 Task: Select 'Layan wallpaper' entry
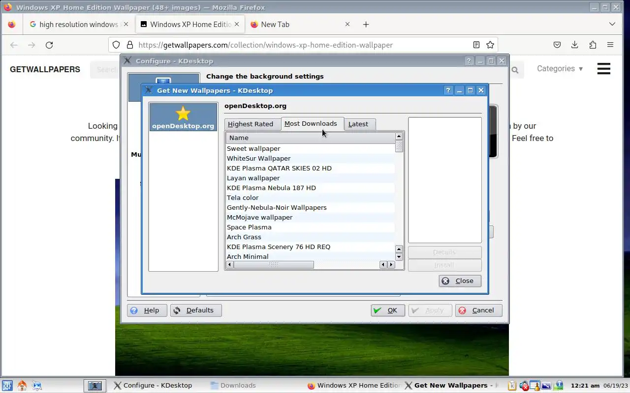coord(310,178)
